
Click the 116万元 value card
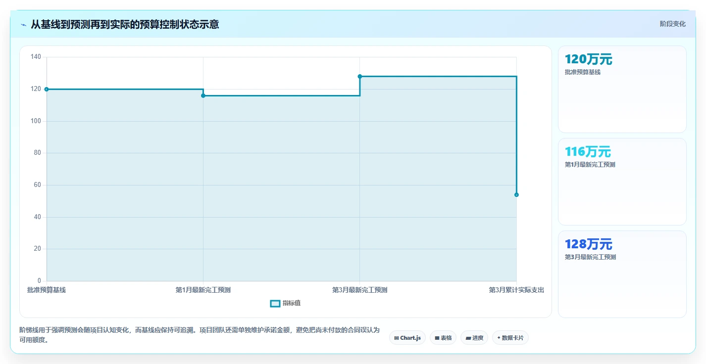click(x=622, y=182)
